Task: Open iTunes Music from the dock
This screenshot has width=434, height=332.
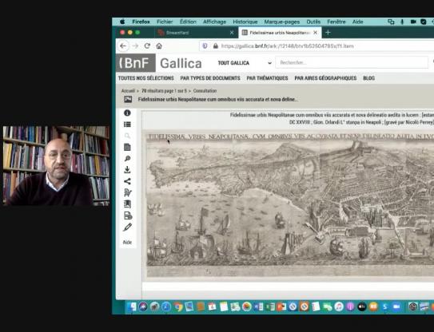Action: click(339, 306)
